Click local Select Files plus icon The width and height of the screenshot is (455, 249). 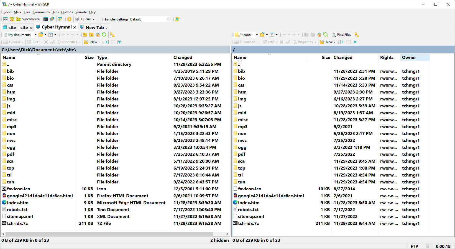[107, 42]
